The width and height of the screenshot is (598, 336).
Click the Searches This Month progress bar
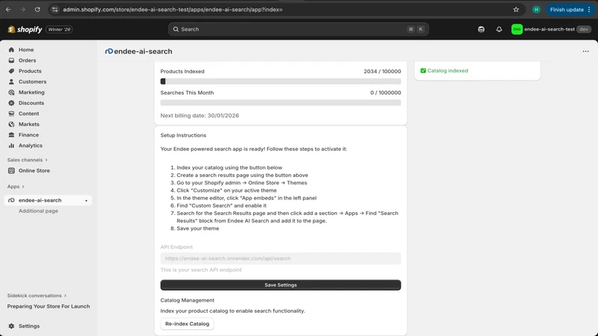point(281,102)
